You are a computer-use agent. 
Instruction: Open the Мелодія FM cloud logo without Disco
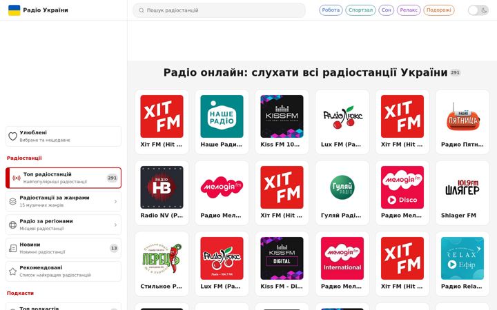pos(222,187)
